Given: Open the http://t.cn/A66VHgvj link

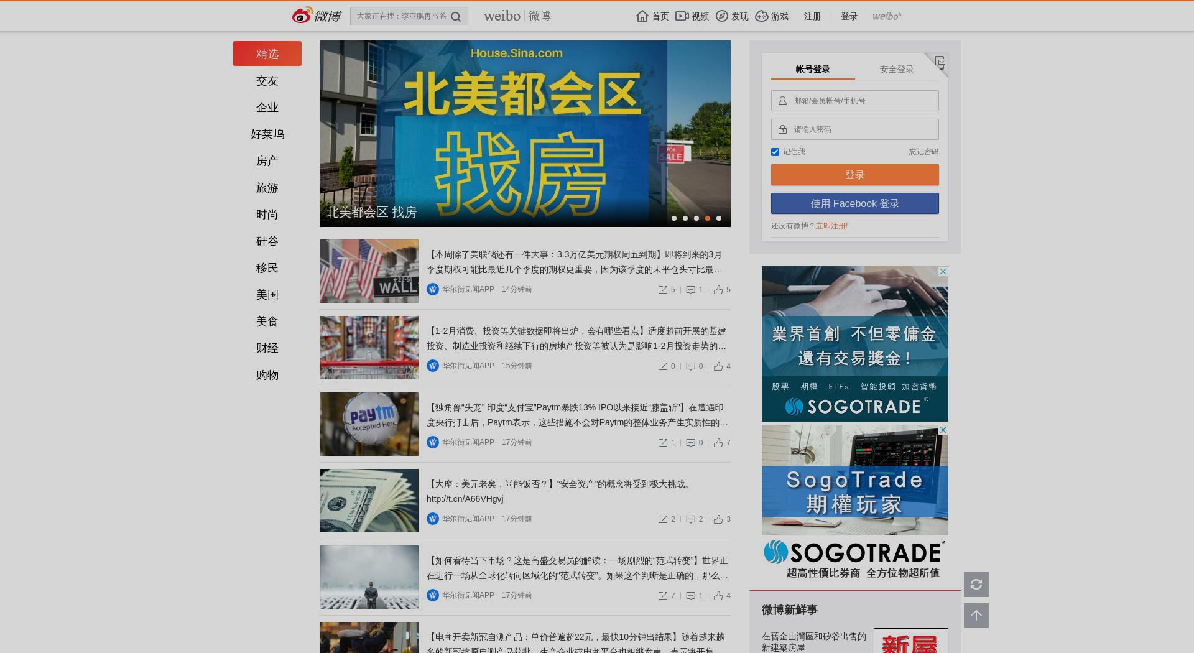Looking at the screenshot, I should pyautogui.click(x=465, y=499).
